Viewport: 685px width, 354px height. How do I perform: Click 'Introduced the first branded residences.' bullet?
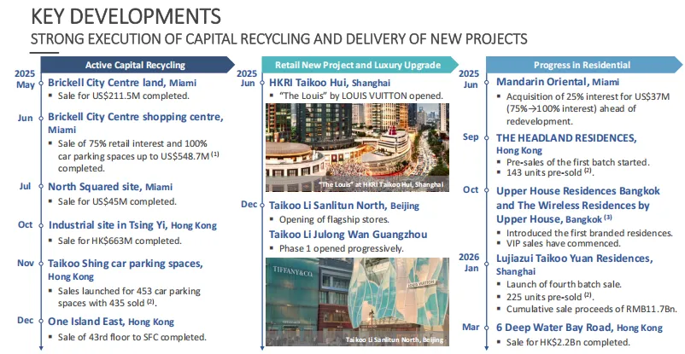(x=589, y=233)
